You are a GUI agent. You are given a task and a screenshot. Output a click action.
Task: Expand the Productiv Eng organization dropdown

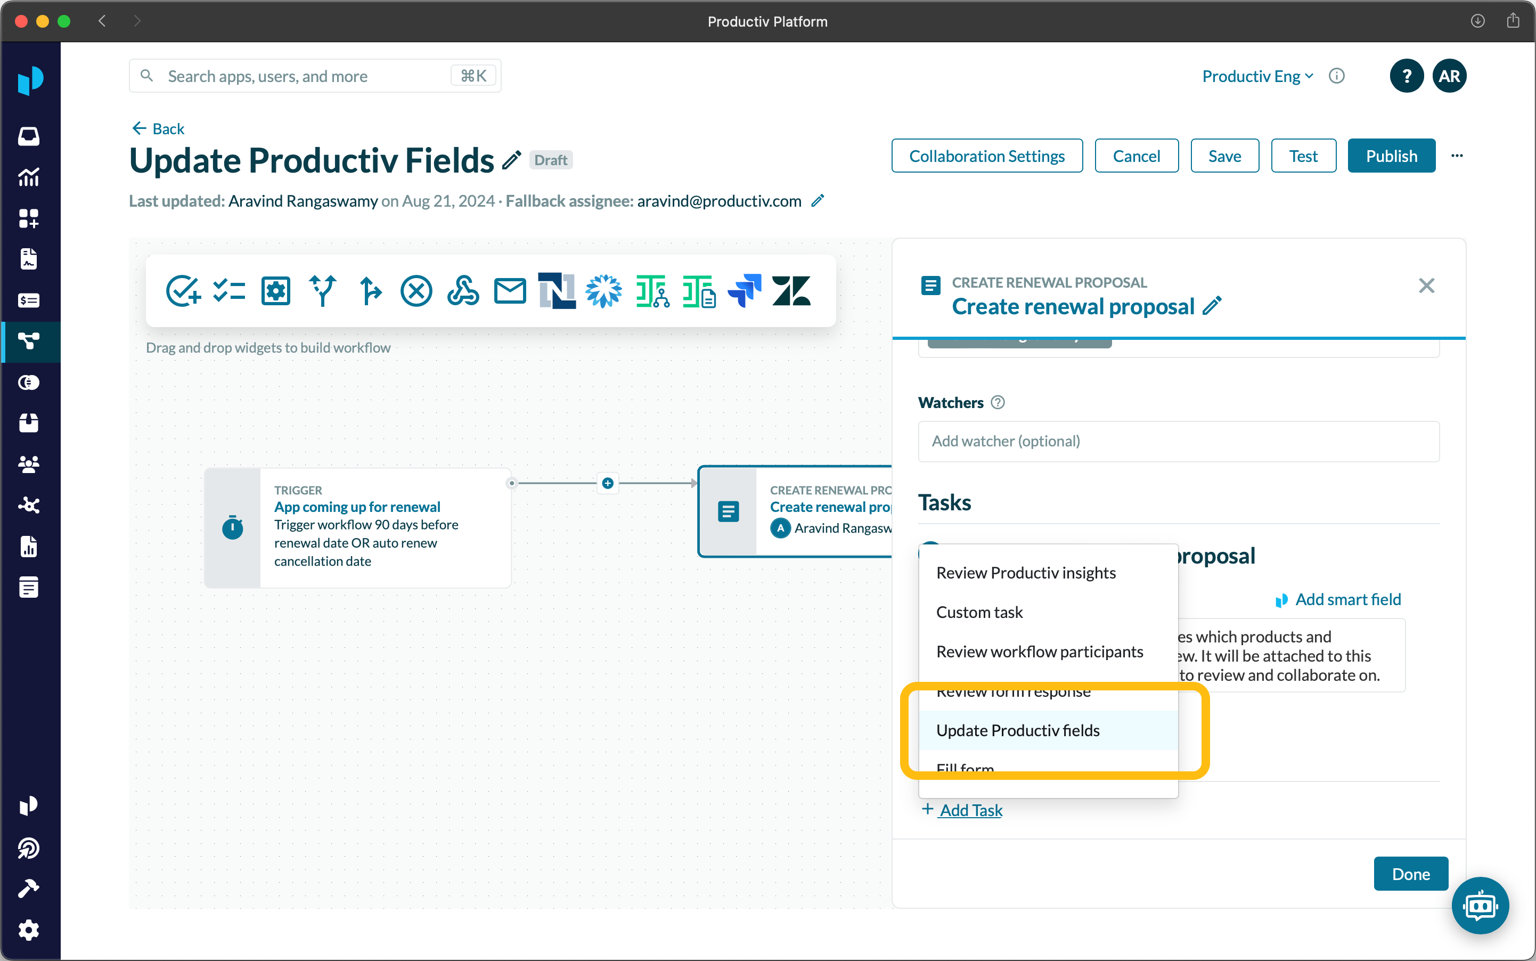(1257, 76)
